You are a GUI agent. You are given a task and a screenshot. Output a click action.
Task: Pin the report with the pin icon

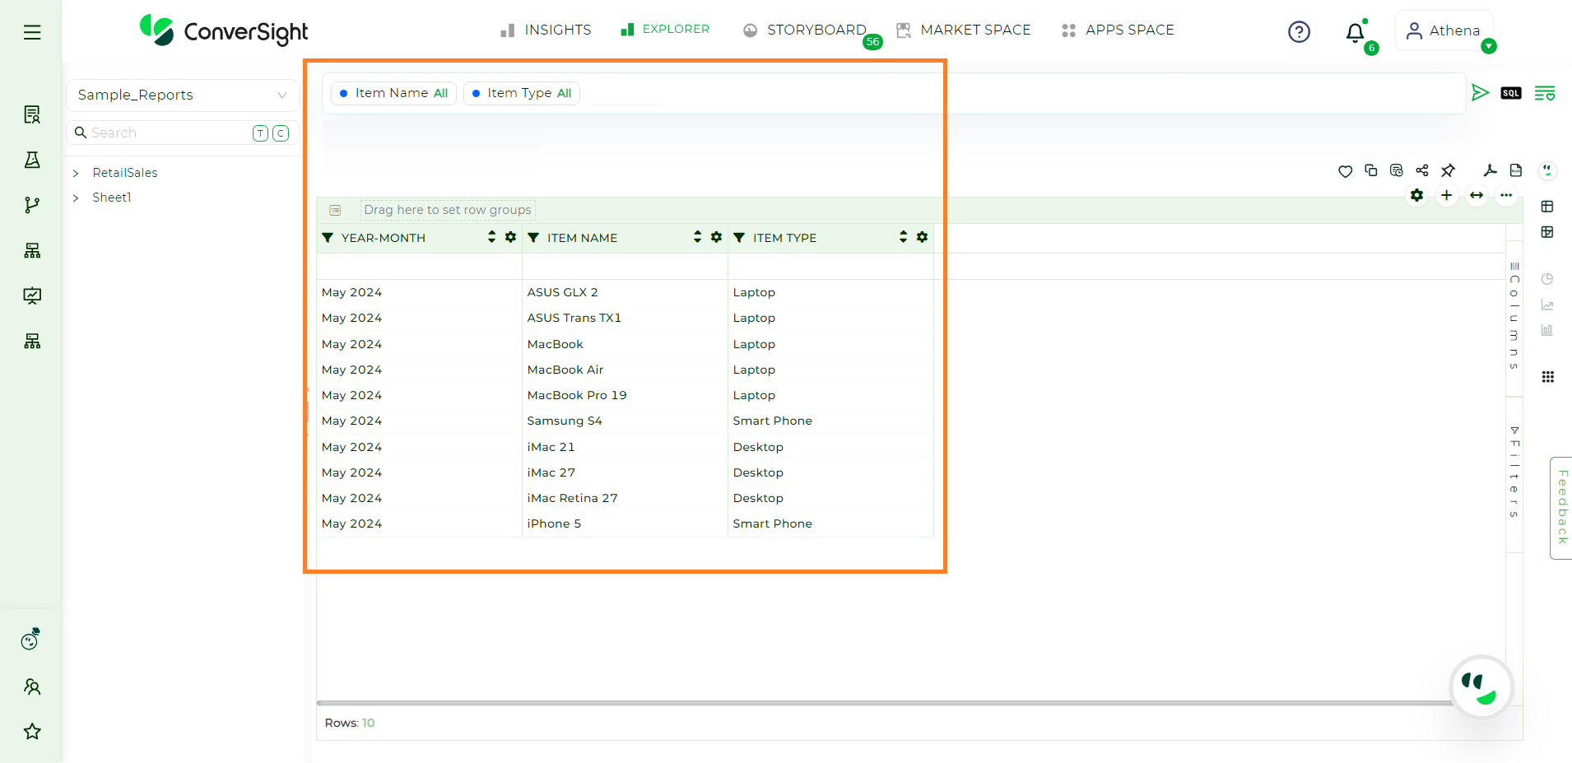point(1448,170)
